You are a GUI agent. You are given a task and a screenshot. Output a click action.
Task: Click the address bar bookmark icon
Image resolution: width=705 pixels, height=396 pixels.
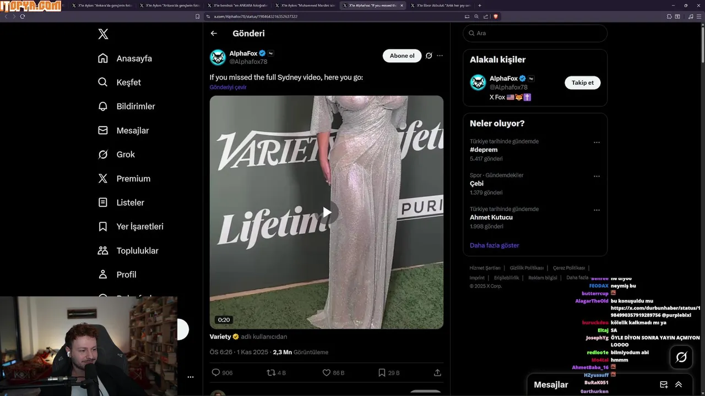pyautogui.click(x=198, y=16)
